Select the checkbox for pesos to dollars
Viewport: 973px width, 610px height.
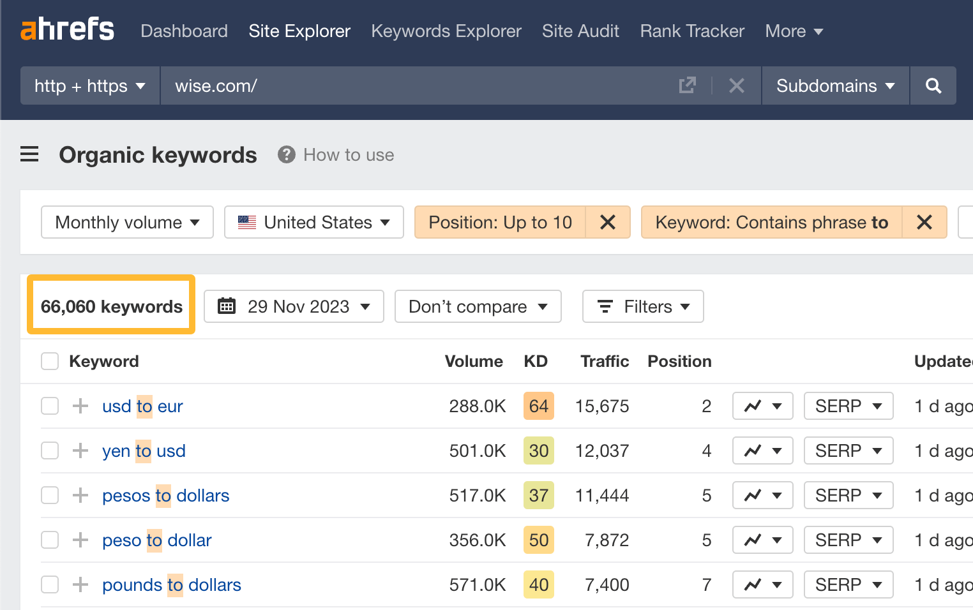tap(49, 495)
